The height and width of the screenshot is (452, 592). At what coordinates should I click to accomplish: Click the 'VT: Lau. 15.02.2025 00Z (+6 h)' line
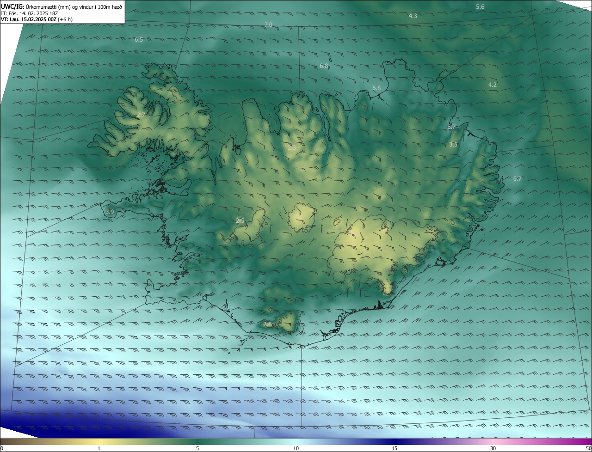pos(37,19)
